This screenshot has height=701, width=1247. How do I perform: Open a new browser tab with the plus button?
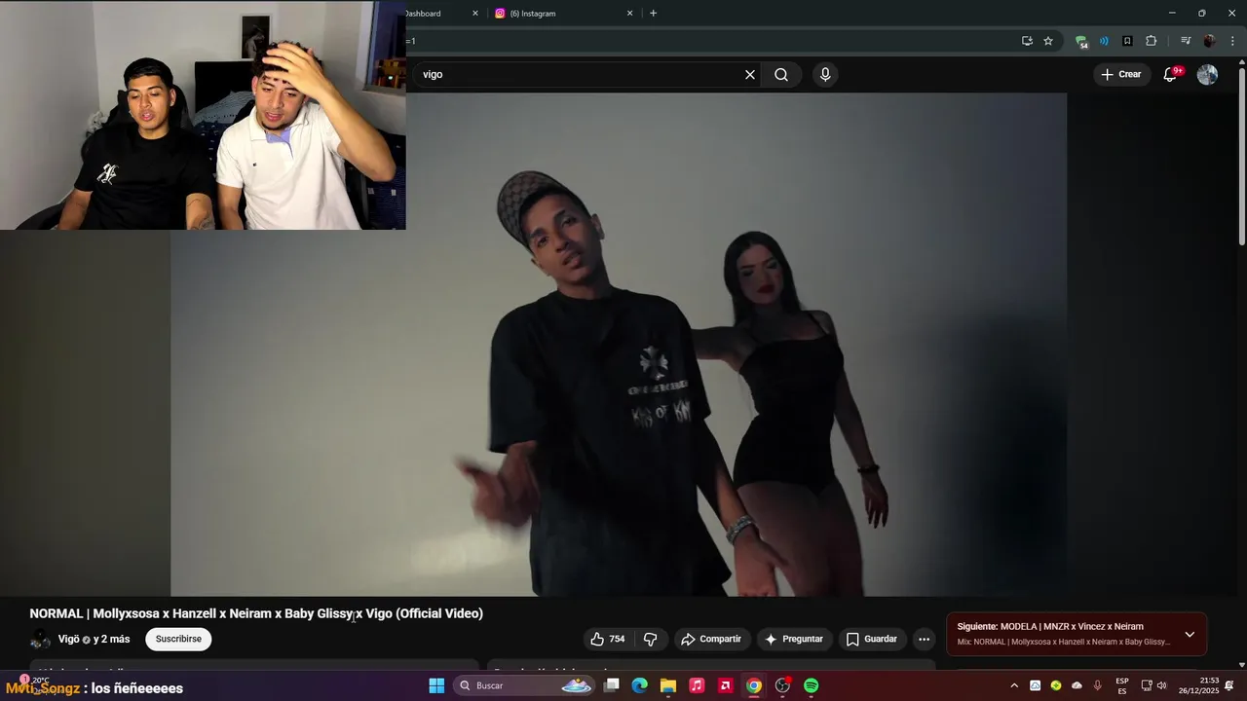(x=653, y=13)
